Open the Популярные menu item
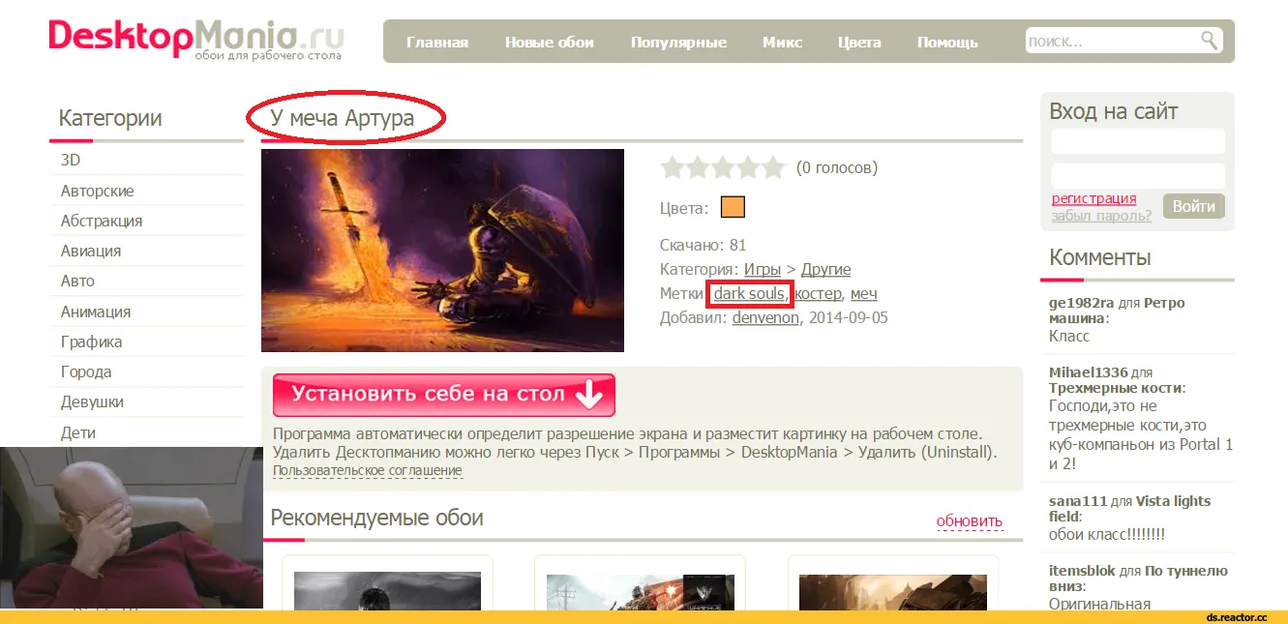Viewport: 1288px width, 624px height. pyautogui.click(x=678, y=43)
